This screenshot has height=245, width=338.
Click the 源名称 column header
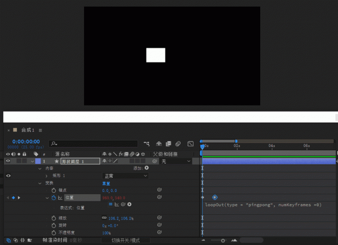pyautogui.click(x=62, y=154)
